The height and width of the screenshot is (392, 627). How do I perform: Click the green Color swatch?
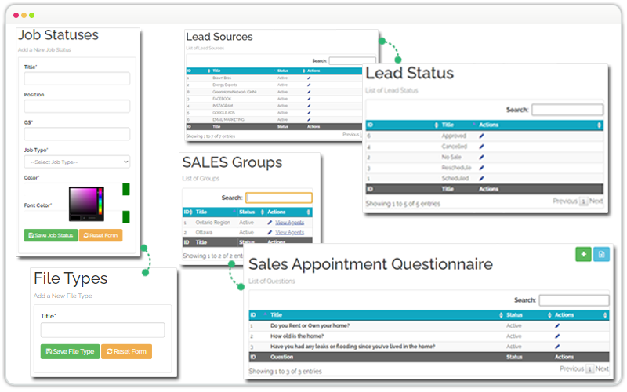pyautogui.click(x=125, y=190)
